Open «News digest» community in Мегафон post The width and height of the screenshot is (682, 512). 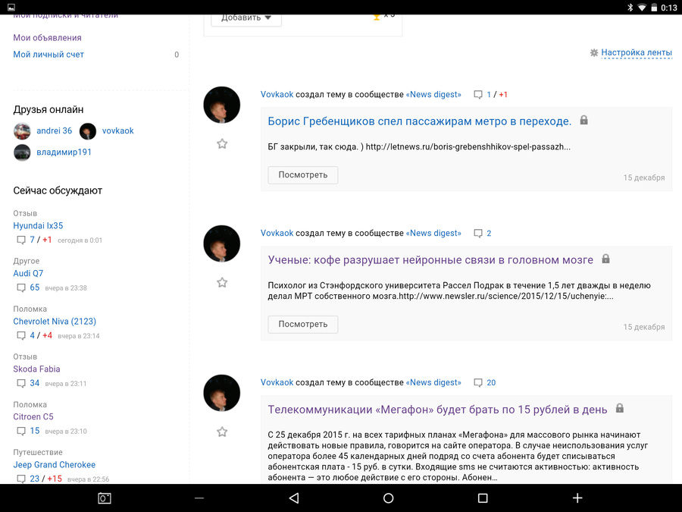click(433, 383)
